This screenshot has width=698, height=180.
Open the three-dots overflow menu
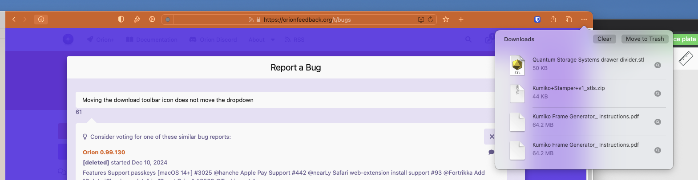pyautogui.click(x=584, y=20)
